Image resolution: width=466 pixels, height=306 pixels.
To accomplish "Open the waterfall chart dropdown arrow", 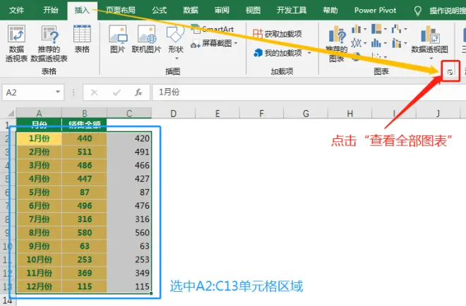I will point(405,29).
